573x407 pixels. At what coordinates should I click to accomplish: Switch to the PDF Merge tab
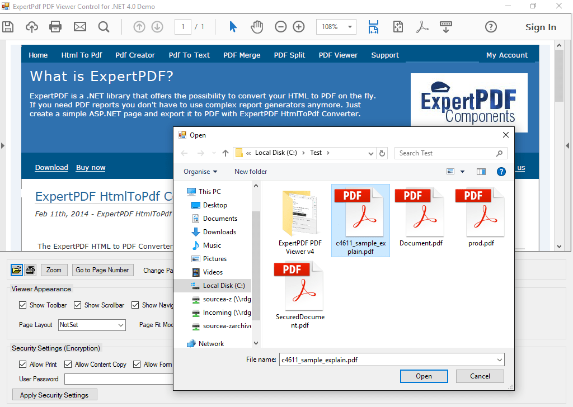[242, 55]
